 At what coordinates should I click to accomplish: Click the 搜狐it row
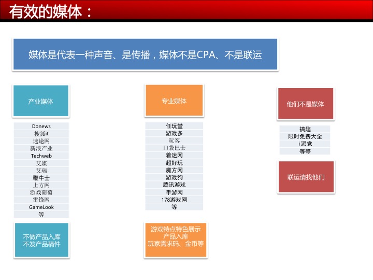tap(41, 133)
